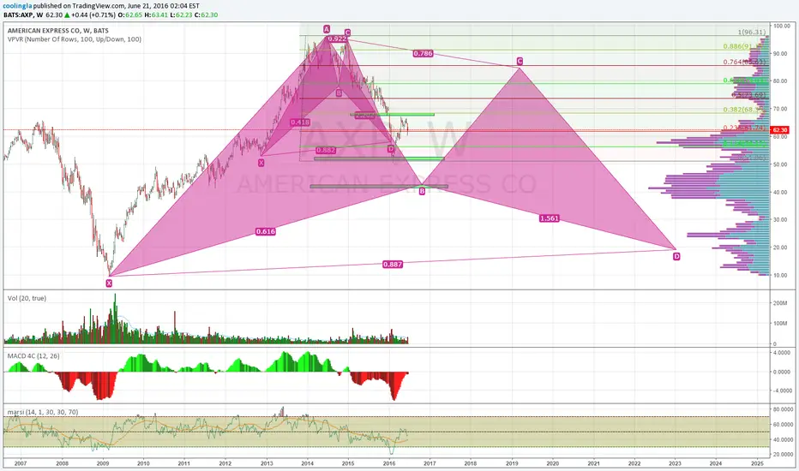
Task: Click the 0.886 Fibonacci level label
Action: click(744, 46)
